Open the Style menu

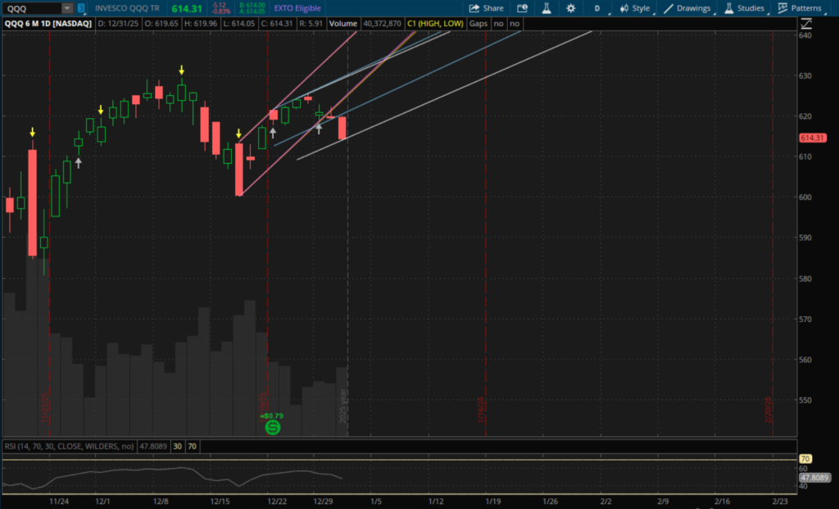(x=635, y=8)
